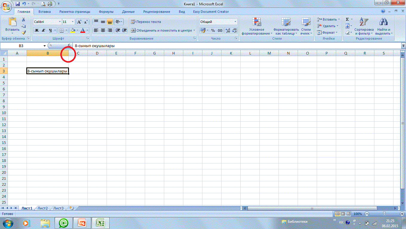Image resolution: width=406 pixels, height=229 pixels.
Task: Increase decimal places
Action: (x=228, y=30)
